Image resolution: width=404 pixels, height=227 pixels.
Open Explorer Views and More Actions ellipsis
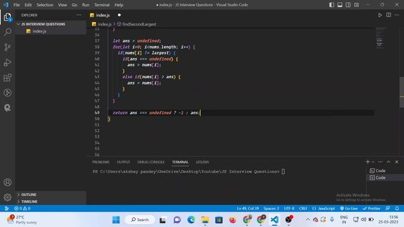79,15
